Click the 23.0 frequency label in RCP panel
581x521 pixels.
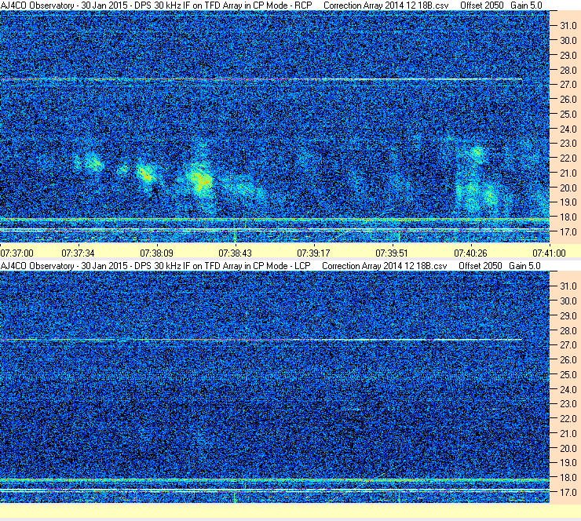tap(568, 144)
